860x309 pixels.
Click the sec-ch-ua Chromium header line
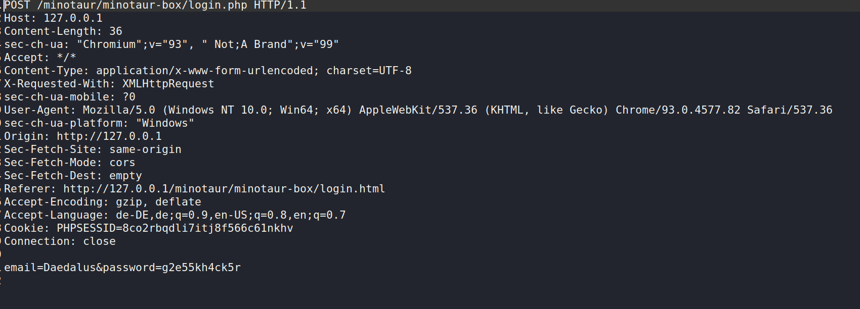point(171,45)
